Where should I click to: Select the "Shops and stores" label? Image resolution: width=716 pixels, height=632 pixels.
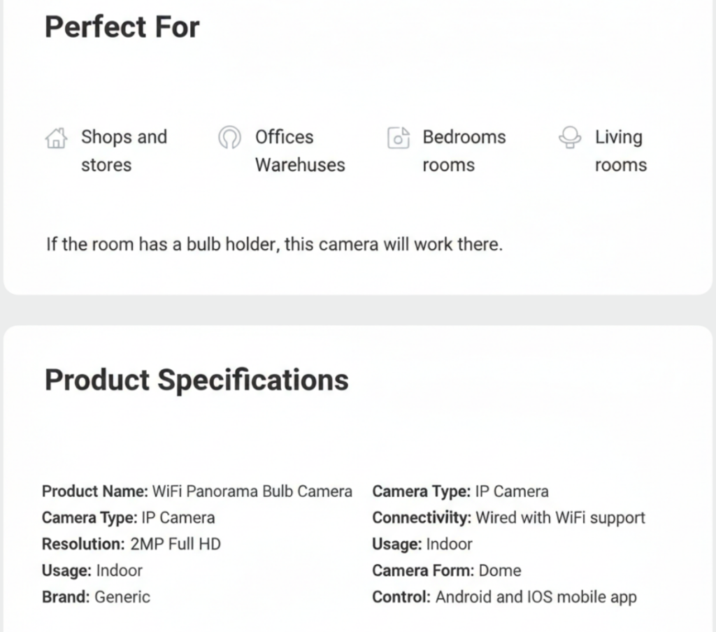pos(124,151)
